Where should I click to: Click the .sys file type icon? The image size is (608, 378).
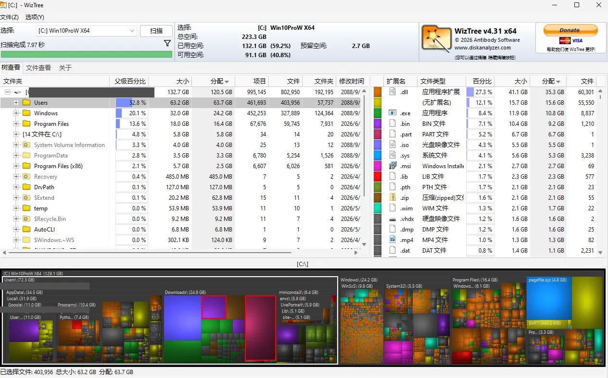[392, 155]
